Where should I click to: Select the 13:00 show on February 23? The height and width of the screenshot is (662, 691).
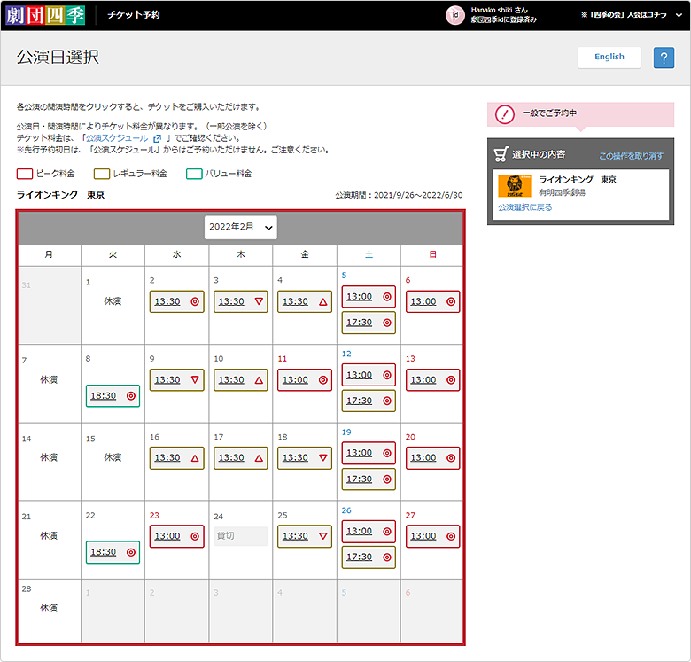[x=176, y=536]
